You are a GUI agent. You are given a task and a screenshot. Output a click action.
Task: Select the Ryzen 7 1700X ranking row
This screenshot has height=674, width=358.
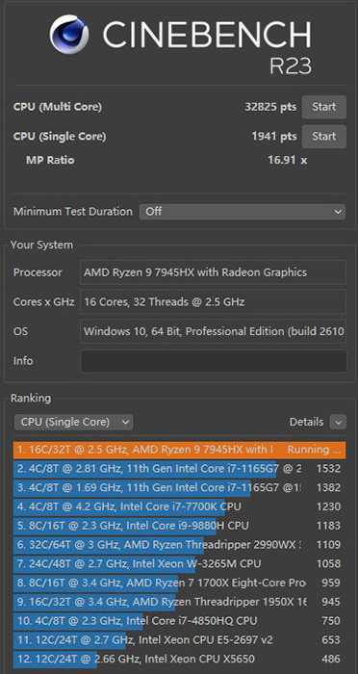click(x=179, y=583)
